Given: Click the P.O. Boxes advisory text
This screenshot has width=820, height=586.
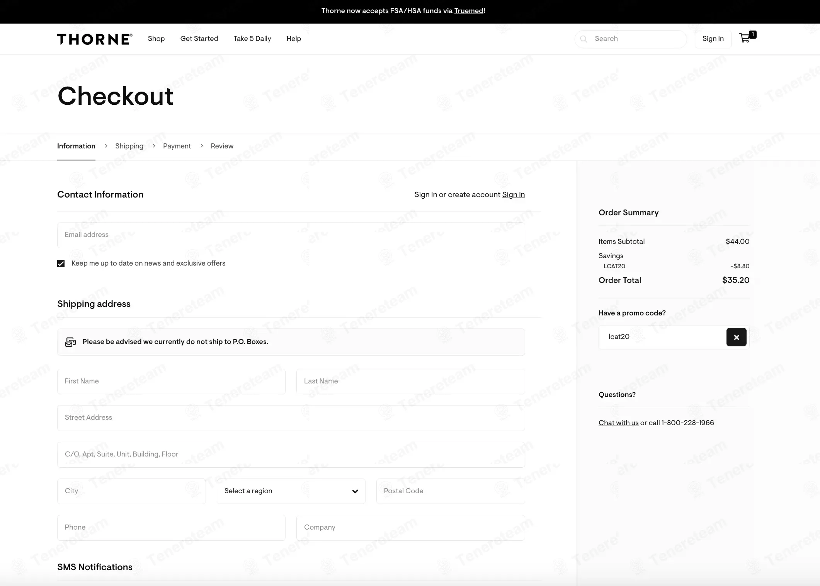Looking at the screenshot, I should coord(175,342).
